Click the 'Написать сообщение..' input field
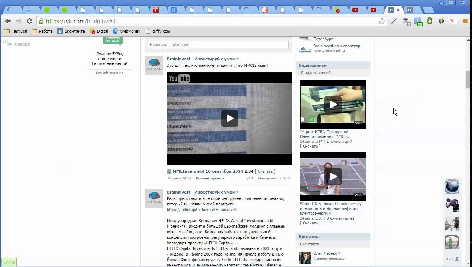This screenshot has height=267, width=472. pos(218,45)
